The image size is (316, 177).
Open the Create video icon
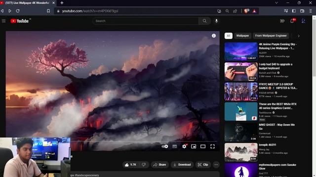click(282, 21)
